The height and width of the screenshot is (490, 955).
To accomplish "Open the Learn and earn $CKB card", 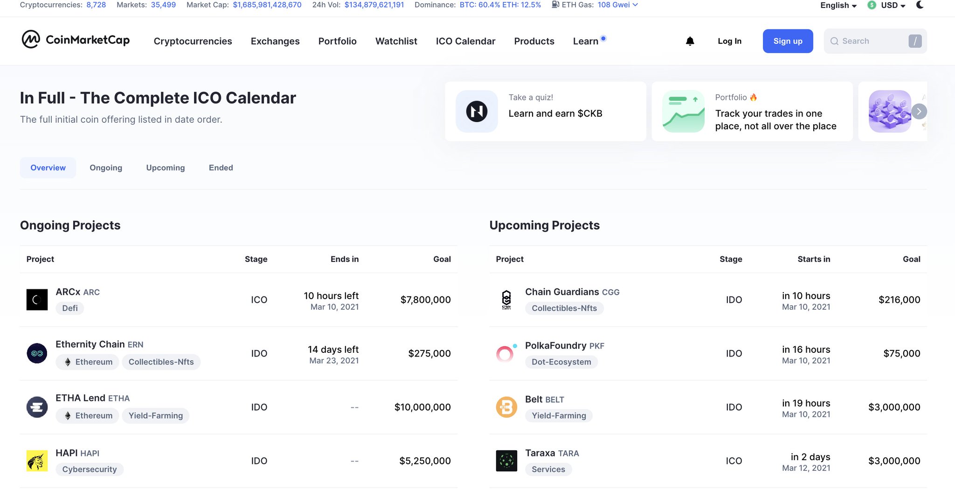I will click(546, 111).
